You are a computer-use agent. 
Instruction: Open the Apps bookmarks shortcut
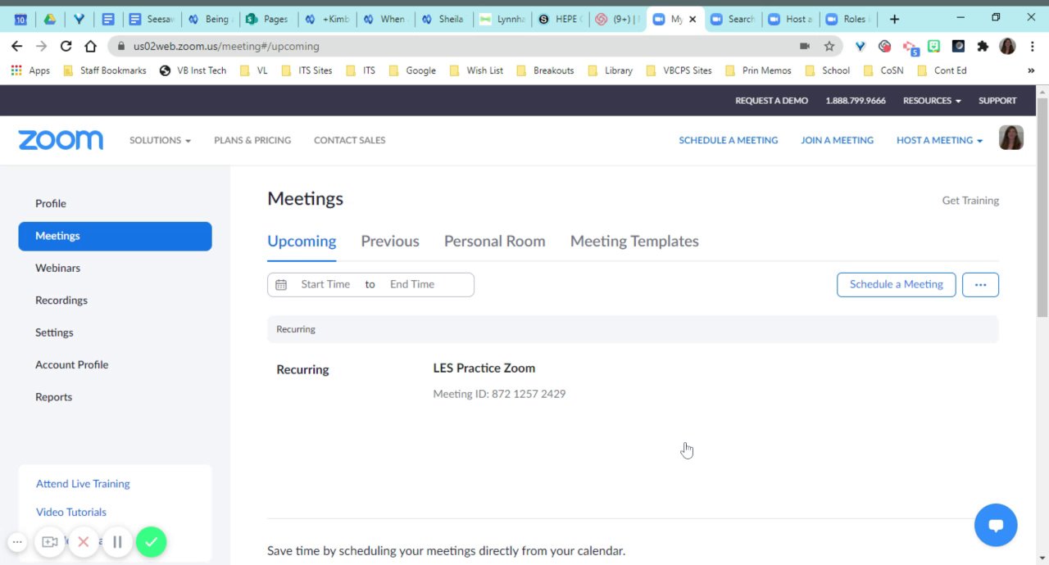coord(30,70)
